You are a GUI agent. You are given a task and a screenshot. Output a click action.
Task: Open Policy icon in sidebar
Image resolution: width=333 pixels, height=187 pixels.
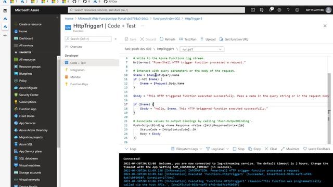pos(16,81)
